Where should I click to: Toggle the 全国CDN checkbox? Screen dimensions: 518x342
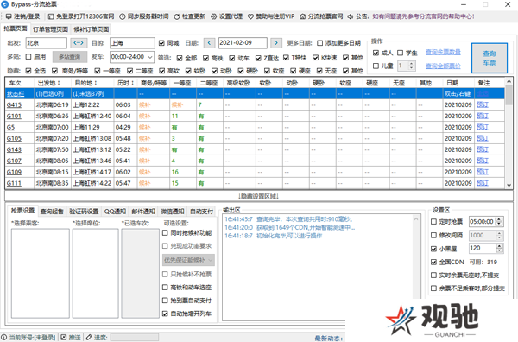point(433,262)
